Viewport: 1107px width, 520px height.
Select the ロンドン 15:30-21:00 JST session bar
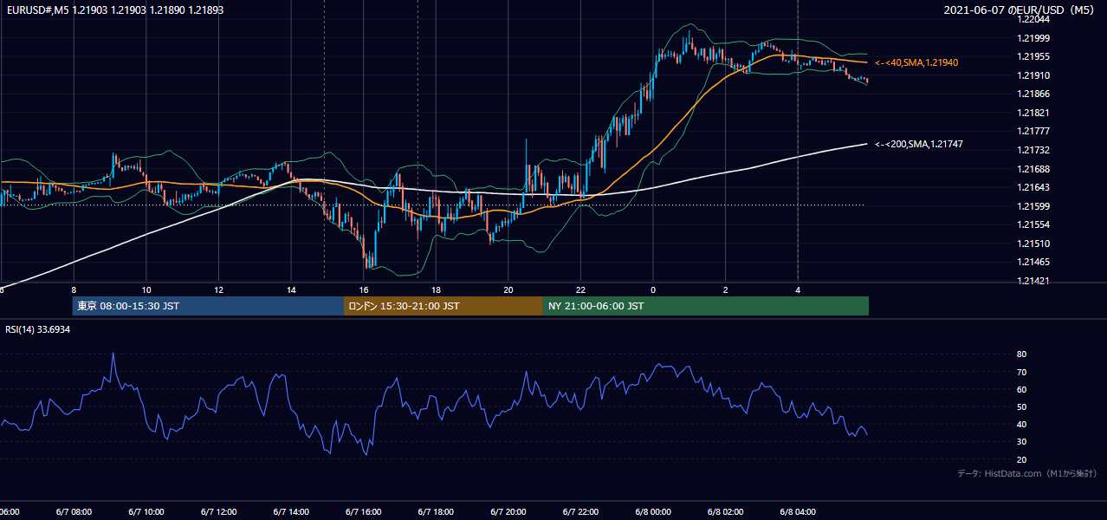(x=443, y=306)
